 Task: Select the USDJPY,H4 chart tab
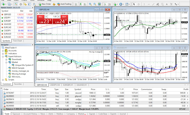coord(55,85)
